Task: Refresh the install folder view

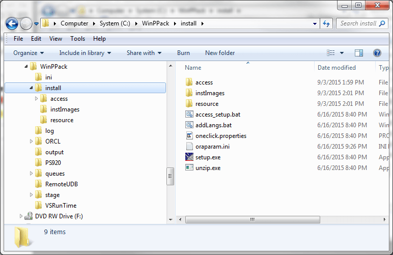Action: (x=326, y=23)
